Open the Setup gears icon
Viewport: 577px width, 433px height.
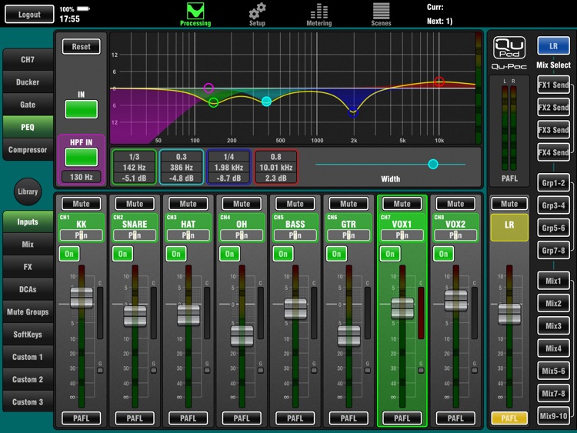pyautogui.click(x=257, y=13)
